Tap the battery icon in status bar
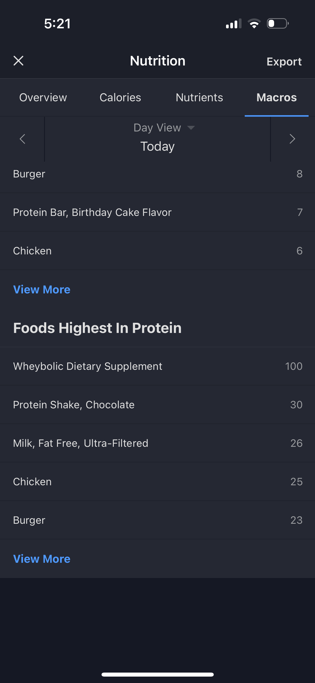 click(x=278, y=24)
